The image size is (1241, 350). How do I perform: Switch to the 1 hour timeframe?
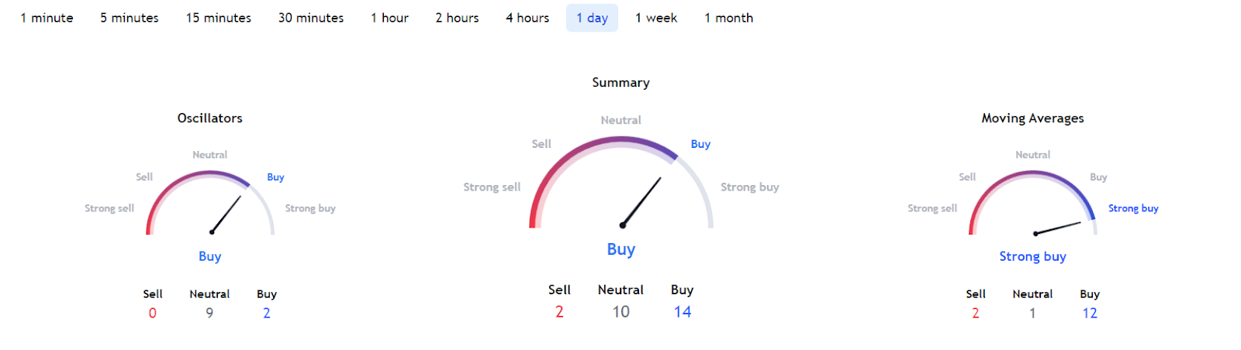389,18
